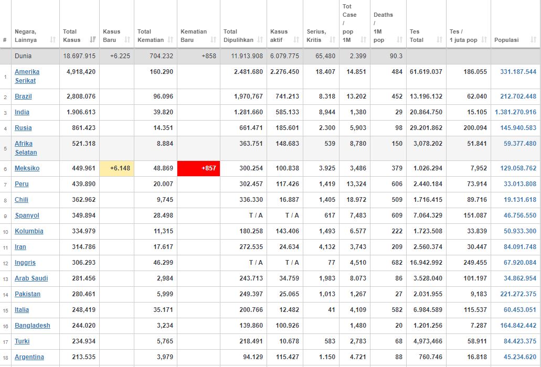The height and width of the screenshot is (367, 541).
Task: Open the Chili country link
Action: [x=22, y=200]
